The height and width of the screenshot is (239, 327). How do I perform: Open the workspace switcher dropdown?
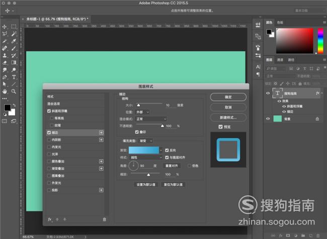click(x=310, y=11)
